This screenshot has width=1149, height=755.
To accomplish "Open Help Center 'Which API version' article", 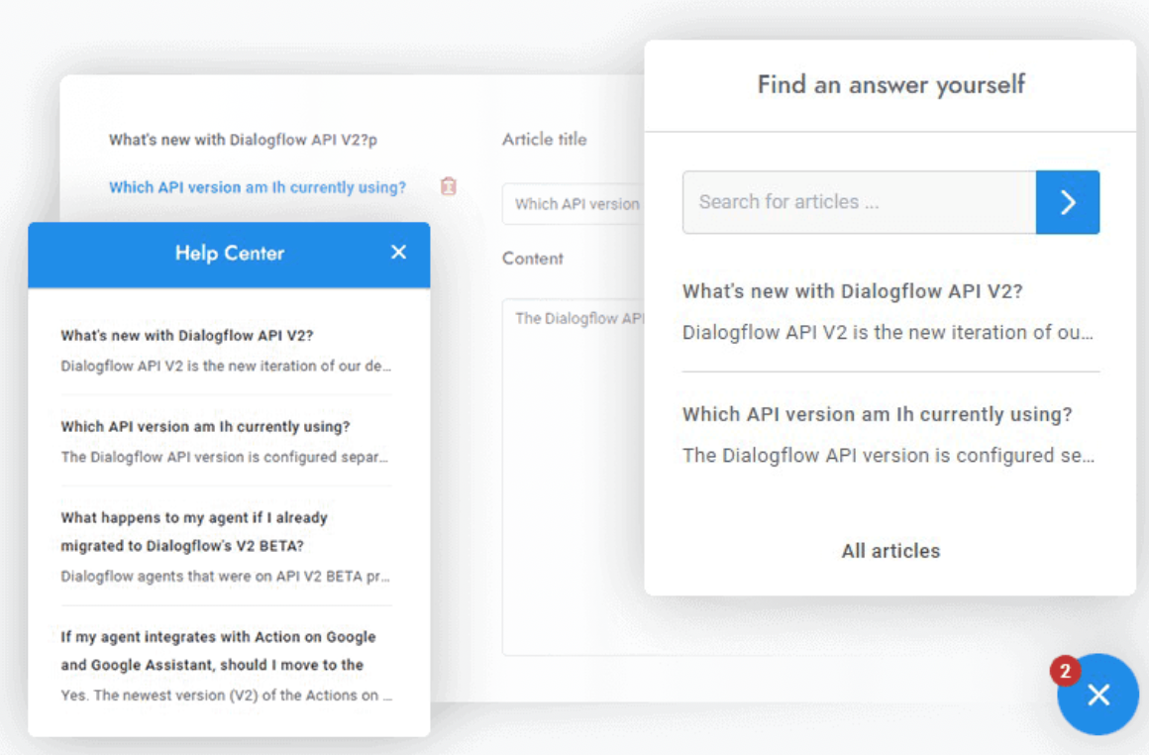I will [205, 426].
